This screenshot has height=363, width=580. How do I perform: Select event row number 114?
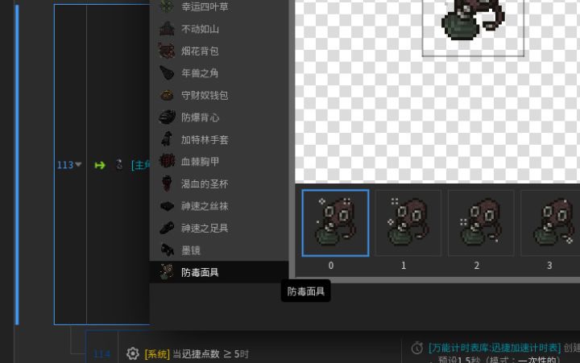click(x=101, y=354)
